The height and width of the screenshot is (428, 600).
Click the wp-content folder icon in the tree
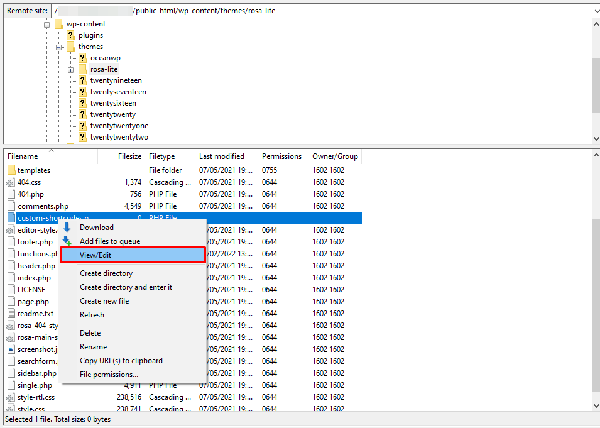pos(58,23)
